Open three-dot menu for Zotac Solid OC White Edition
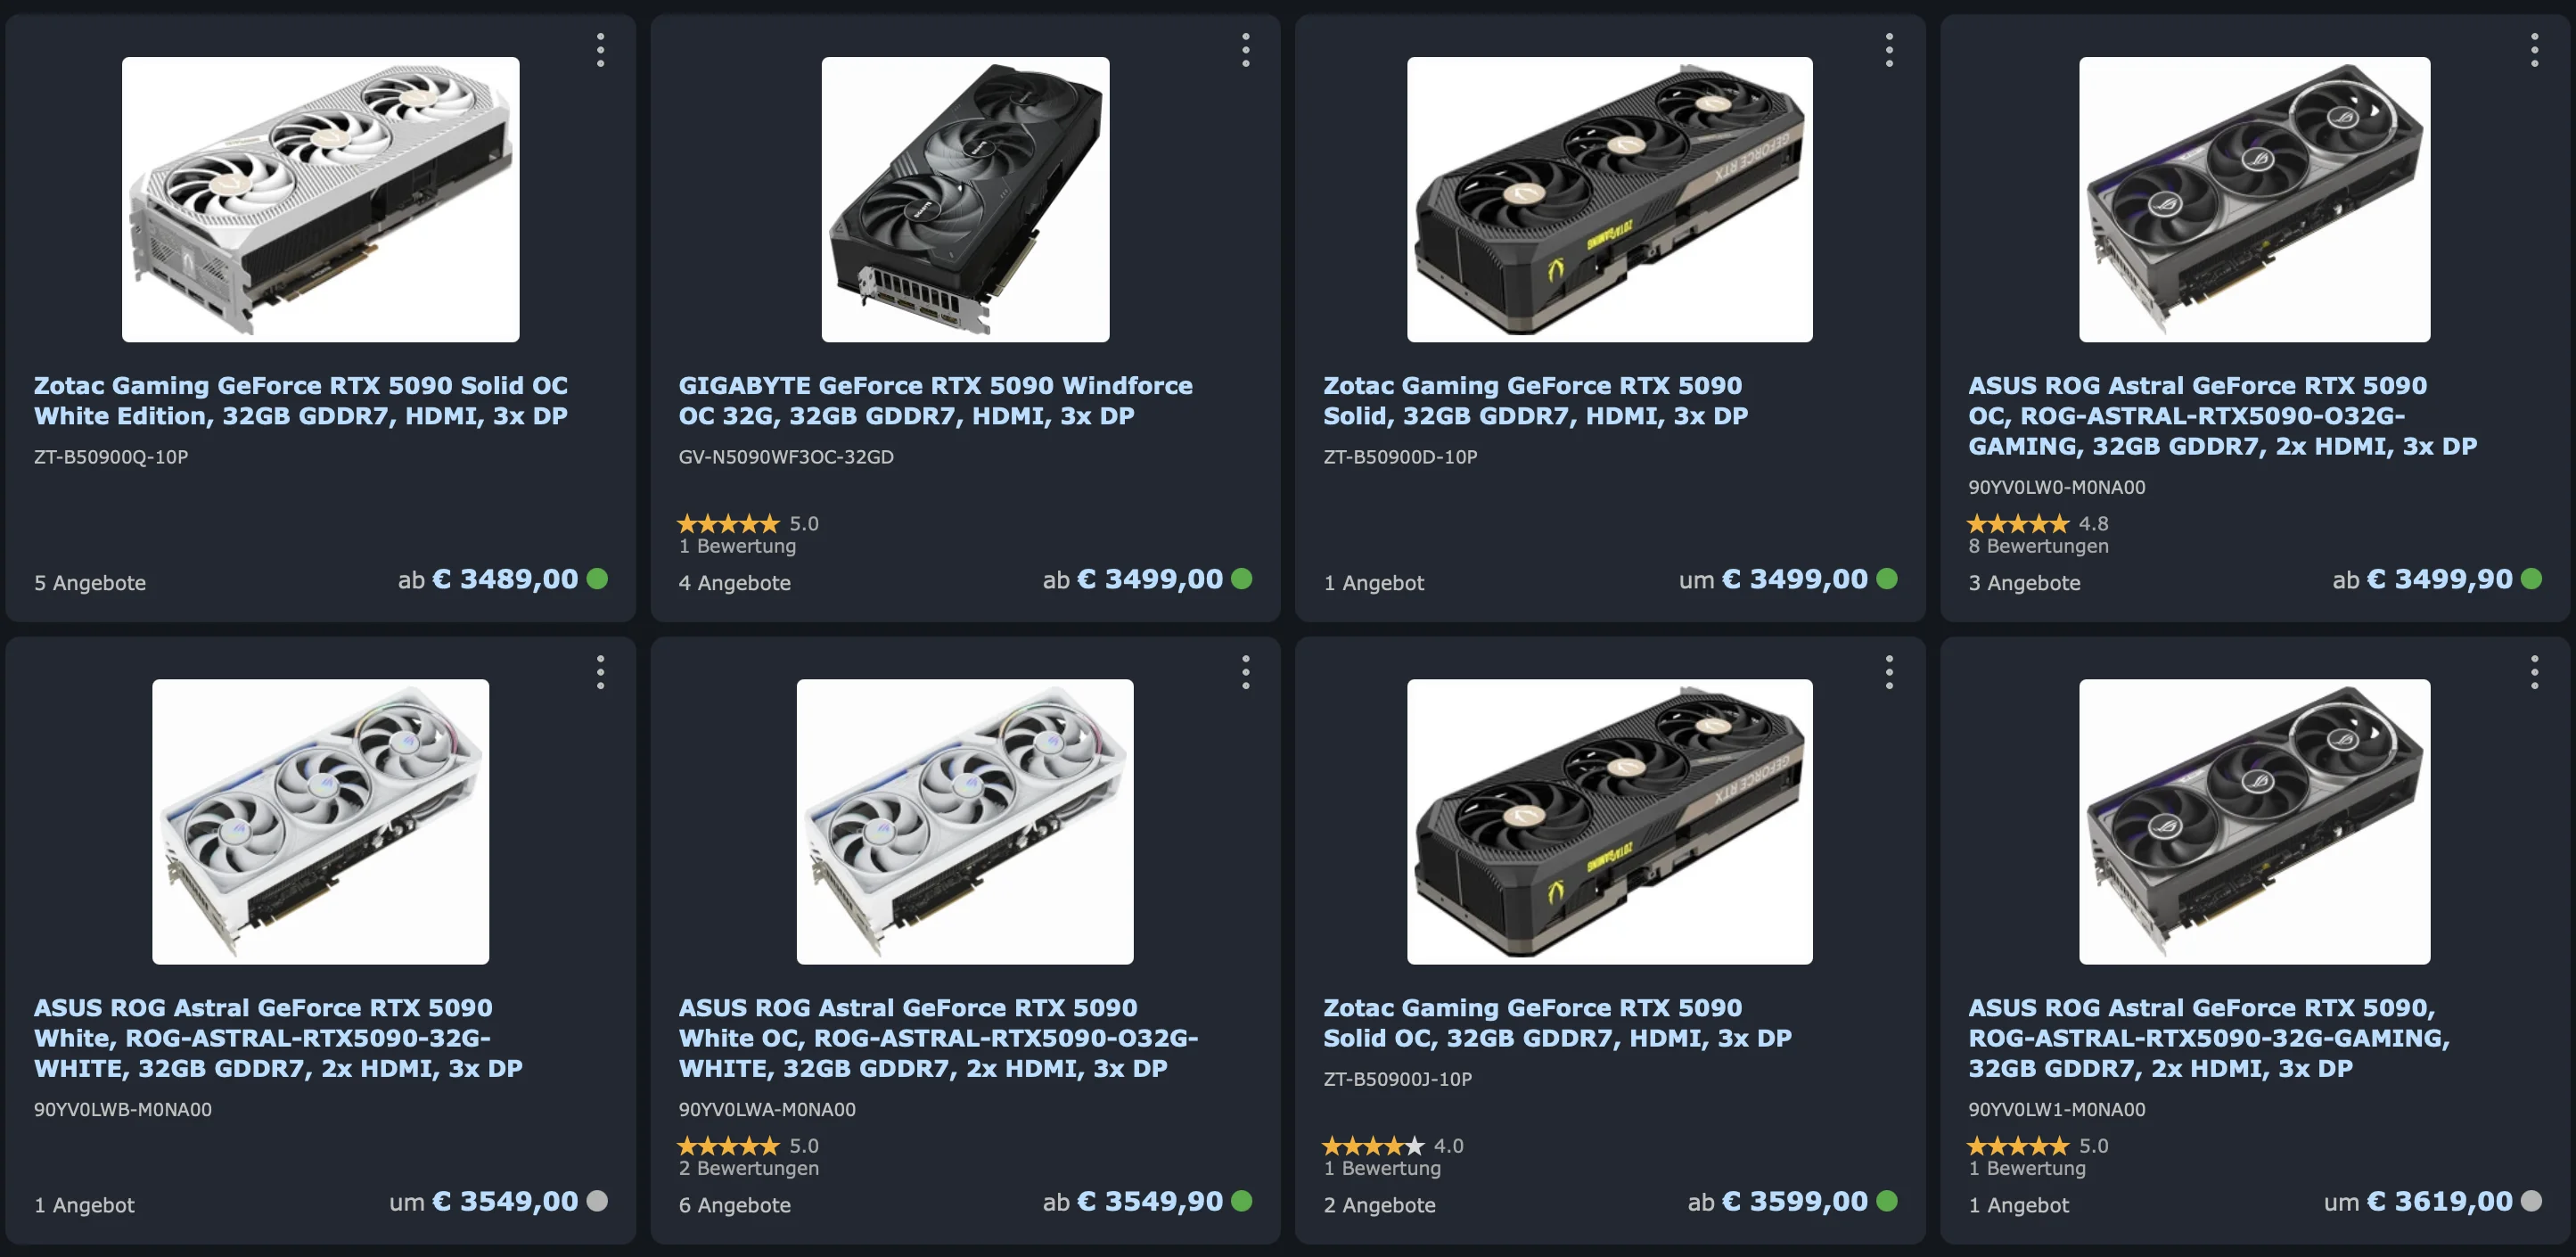This screenshot has height=1257, width=2576. point(600,50)
